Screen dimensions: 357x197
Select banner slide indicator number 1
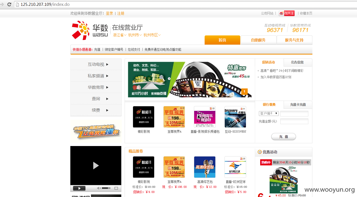click(244, 91)
